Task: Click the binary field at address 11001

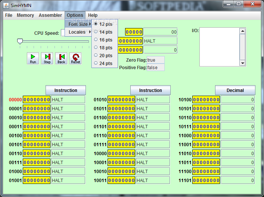Action: click(206, 144)
